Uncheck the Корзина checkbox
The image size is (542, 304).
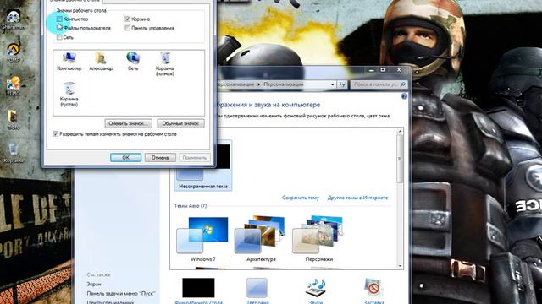(x=128, y=19)
